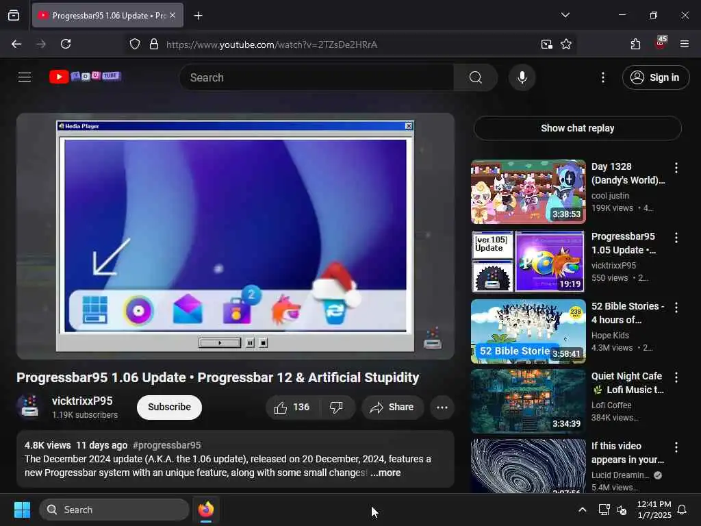The image size is (701, 526).
Task: Expand the list all tabs chevron
Action: pyautogui.click(x=565, y=15)
